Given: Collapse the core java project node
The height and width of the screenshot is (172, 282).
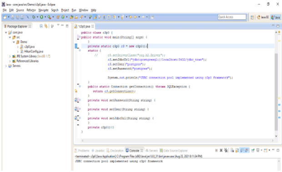Looking at the screenshot, I should (6, 33).
